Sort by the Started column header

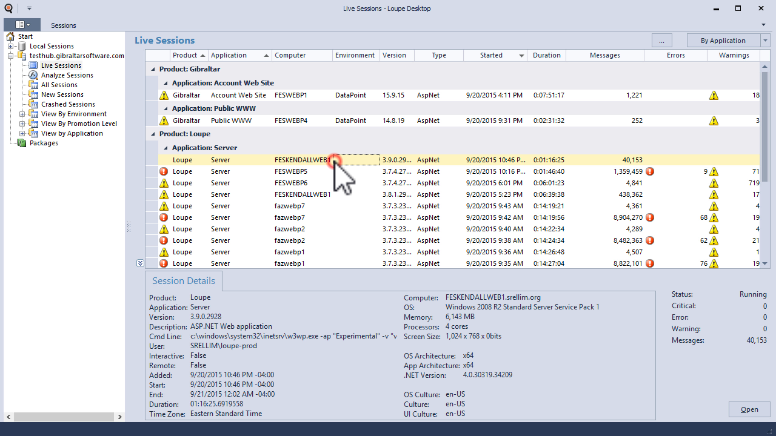click(x=495, y=55)
